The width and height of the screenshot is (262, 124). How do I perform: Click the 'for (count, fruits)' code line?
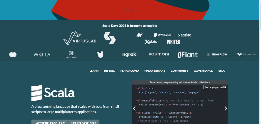(164, 113)
